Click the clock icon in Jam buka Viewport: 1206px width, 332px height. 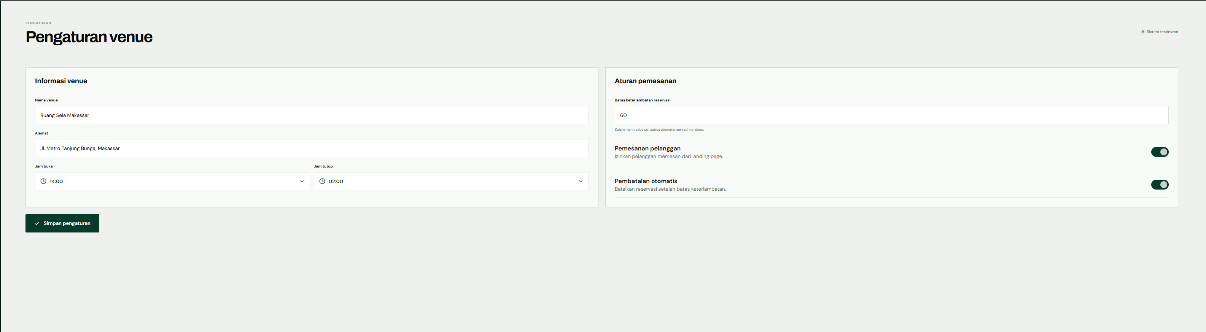click(x=43, y=182)
